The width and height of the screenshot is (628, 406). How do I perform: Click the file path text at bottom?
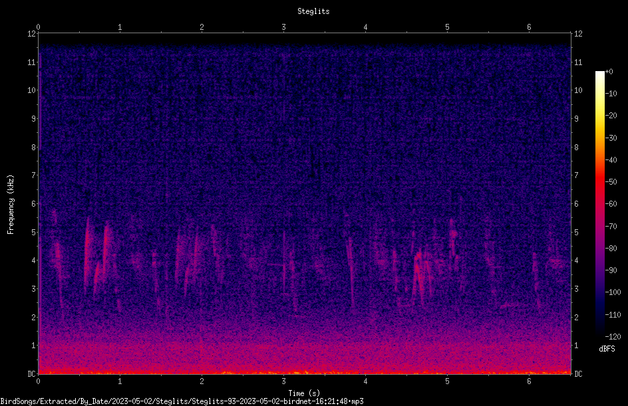pos(182,401)
